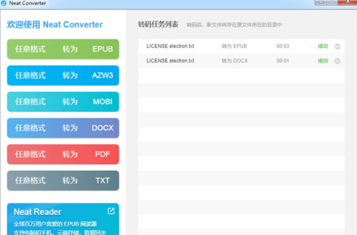Click the 00:03 duration value
The image size is (357, 235).
click(x=283, y=46)
